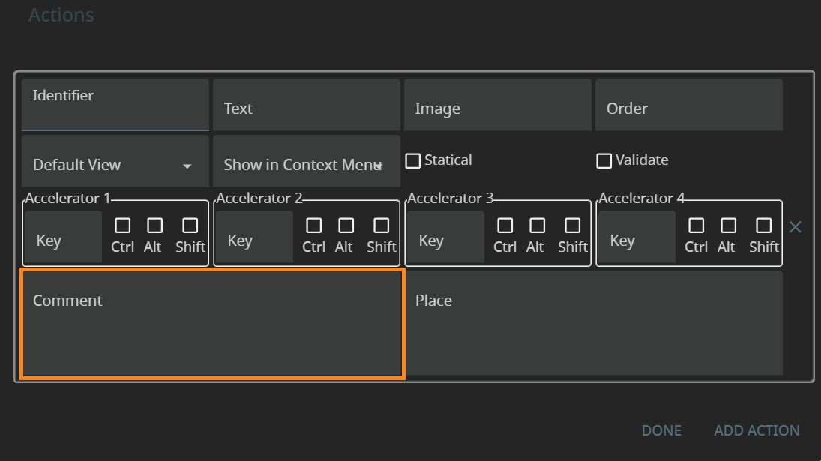Toggle Shift modifier for Accelerator 1

tap(190, 226)
